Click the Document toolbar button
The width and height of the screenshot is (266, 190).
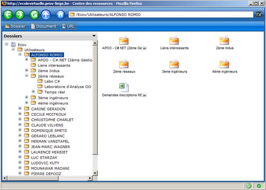pos(44,26)
